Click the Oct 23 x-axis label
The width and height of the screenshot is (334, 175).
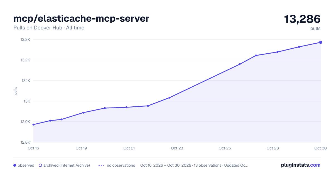(x=177, y=148)
